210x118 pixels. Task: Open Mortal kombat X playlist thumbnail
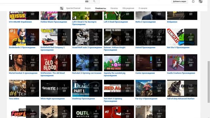24,63
